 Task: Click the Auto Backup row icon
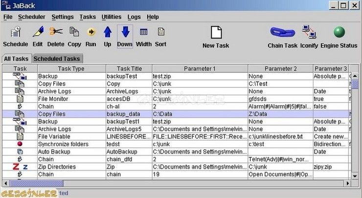pos(20,152)
